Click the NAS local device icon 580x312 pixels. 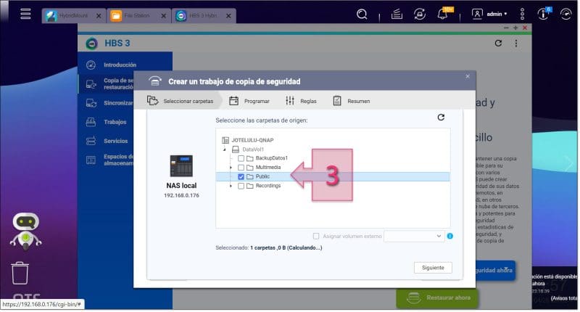(181, 165)
